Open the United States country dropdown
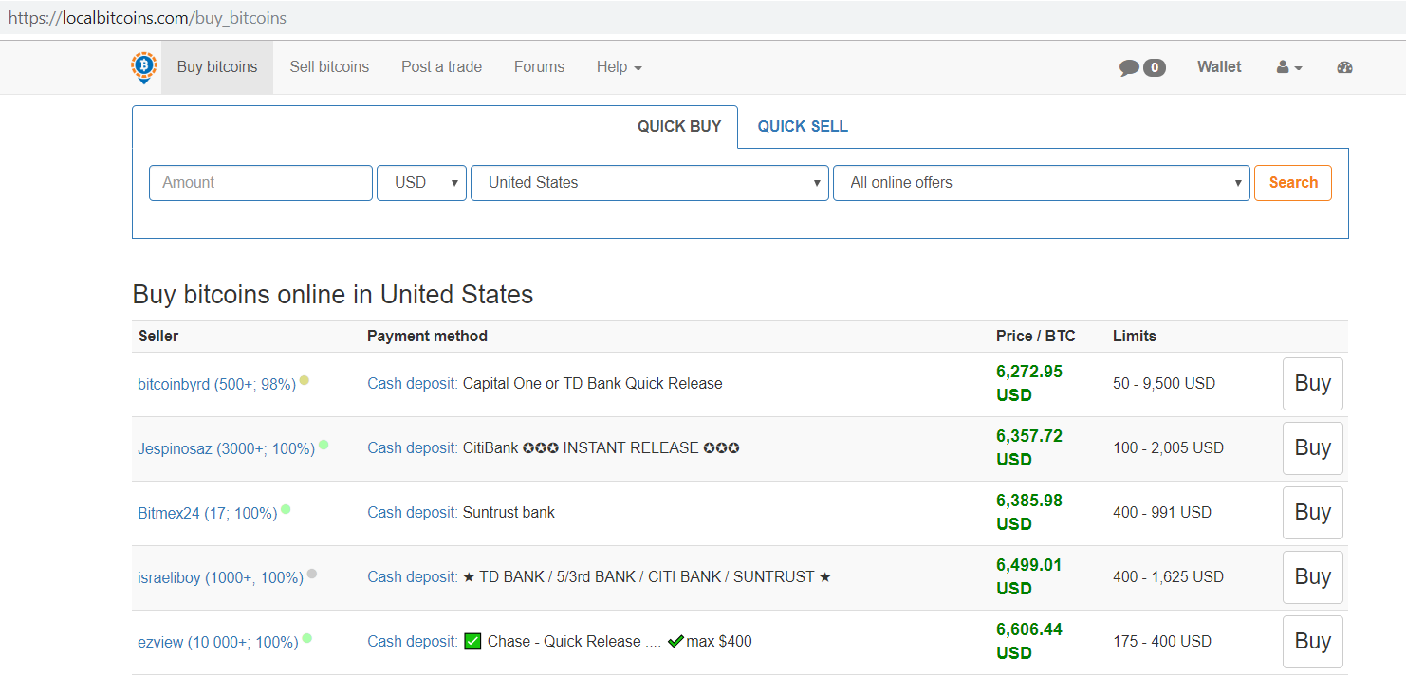The width and height of the screenshot is (1406, 675). [650, 183]
